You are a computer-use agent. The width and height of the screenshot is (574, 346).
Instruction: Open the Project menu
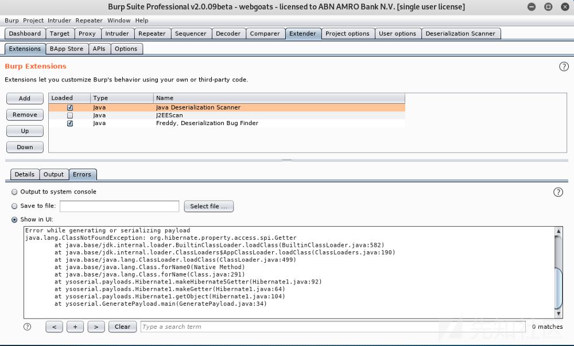point(33,21)
